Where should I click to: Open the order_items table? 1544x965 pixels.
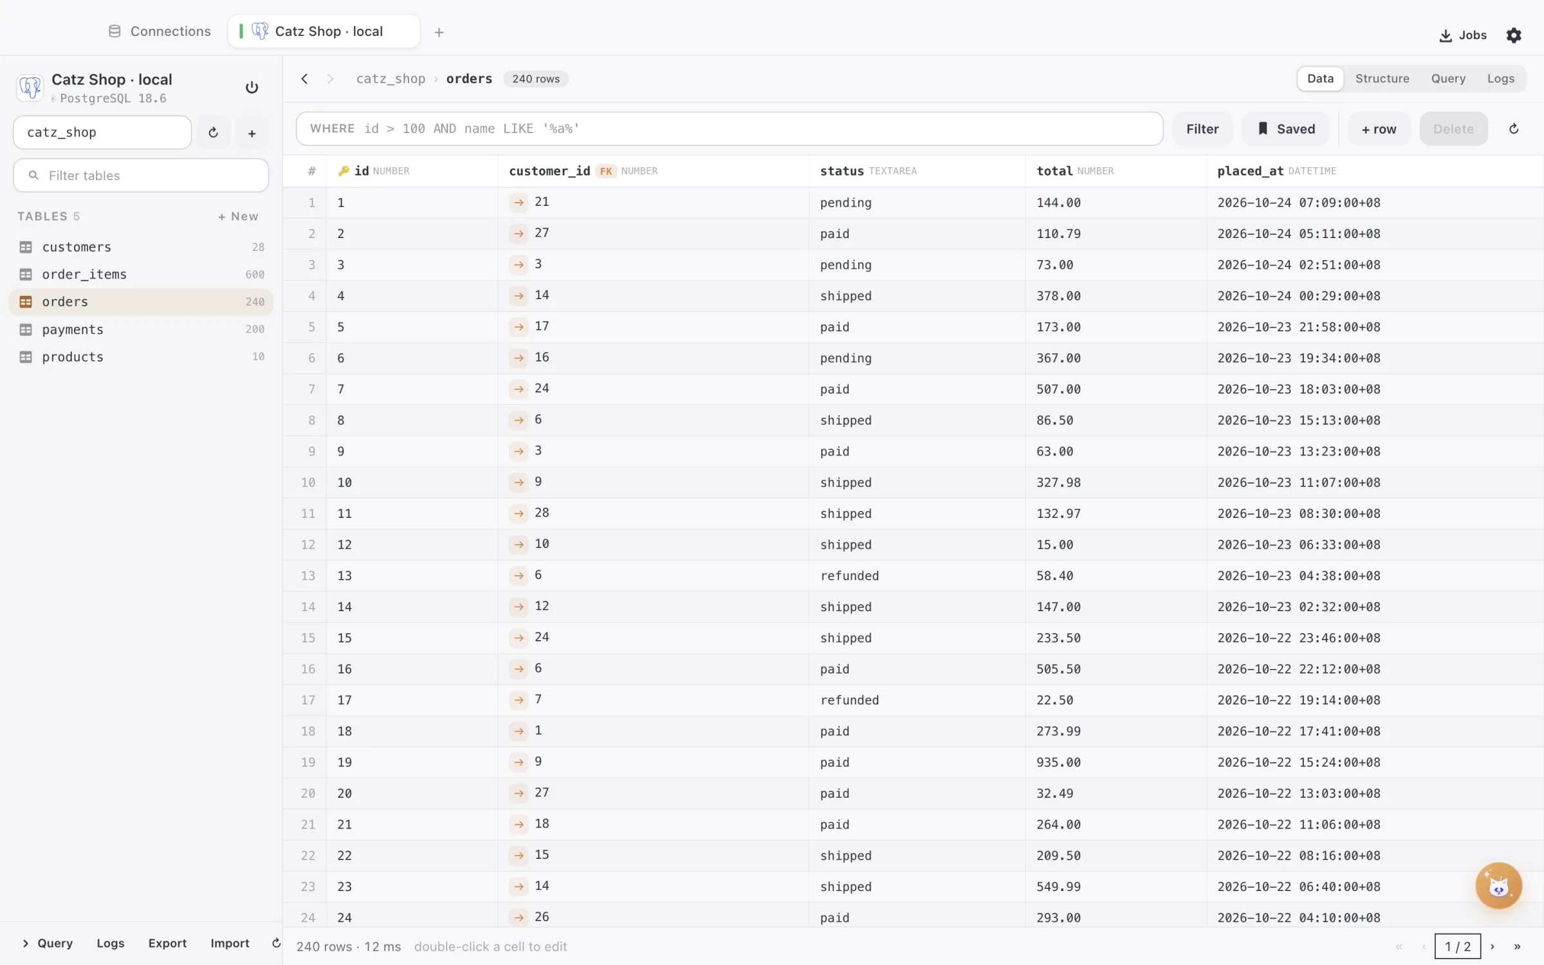tap(141, 274)
